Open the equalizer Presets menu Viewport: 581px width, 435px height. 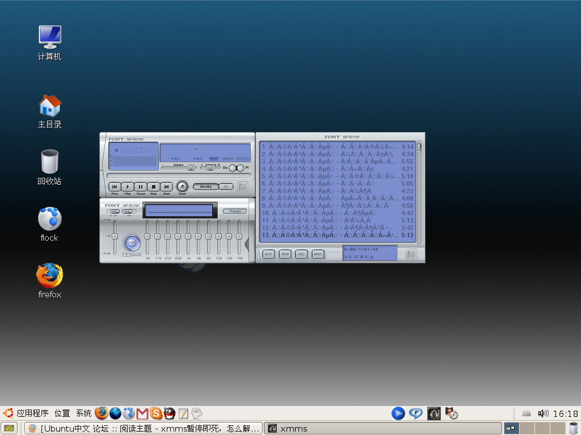pyautogui.click(x=235, y=211)
